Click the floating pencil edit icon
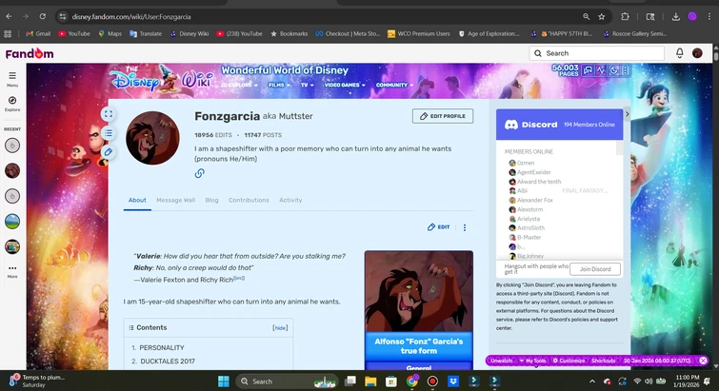This screenshot has width=719, height=391. pos(109,152)
